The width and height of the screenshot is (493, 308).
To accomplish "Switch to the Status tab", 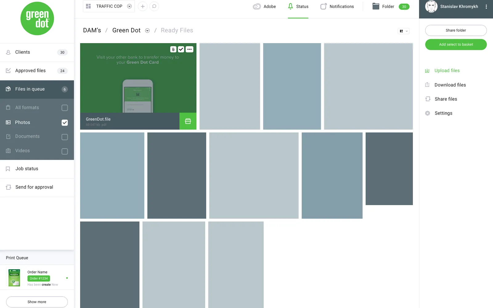I will coord(298,6).
